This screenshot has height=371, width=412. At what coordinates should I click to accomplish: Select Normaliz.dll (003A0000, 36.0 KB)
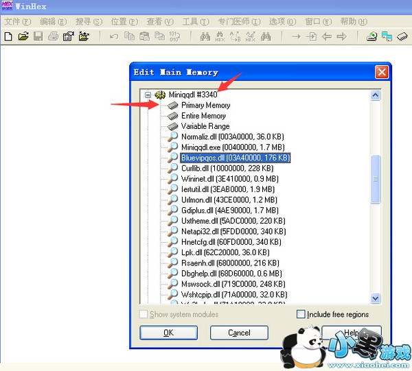pyautogui.click(x=233, y=136)
